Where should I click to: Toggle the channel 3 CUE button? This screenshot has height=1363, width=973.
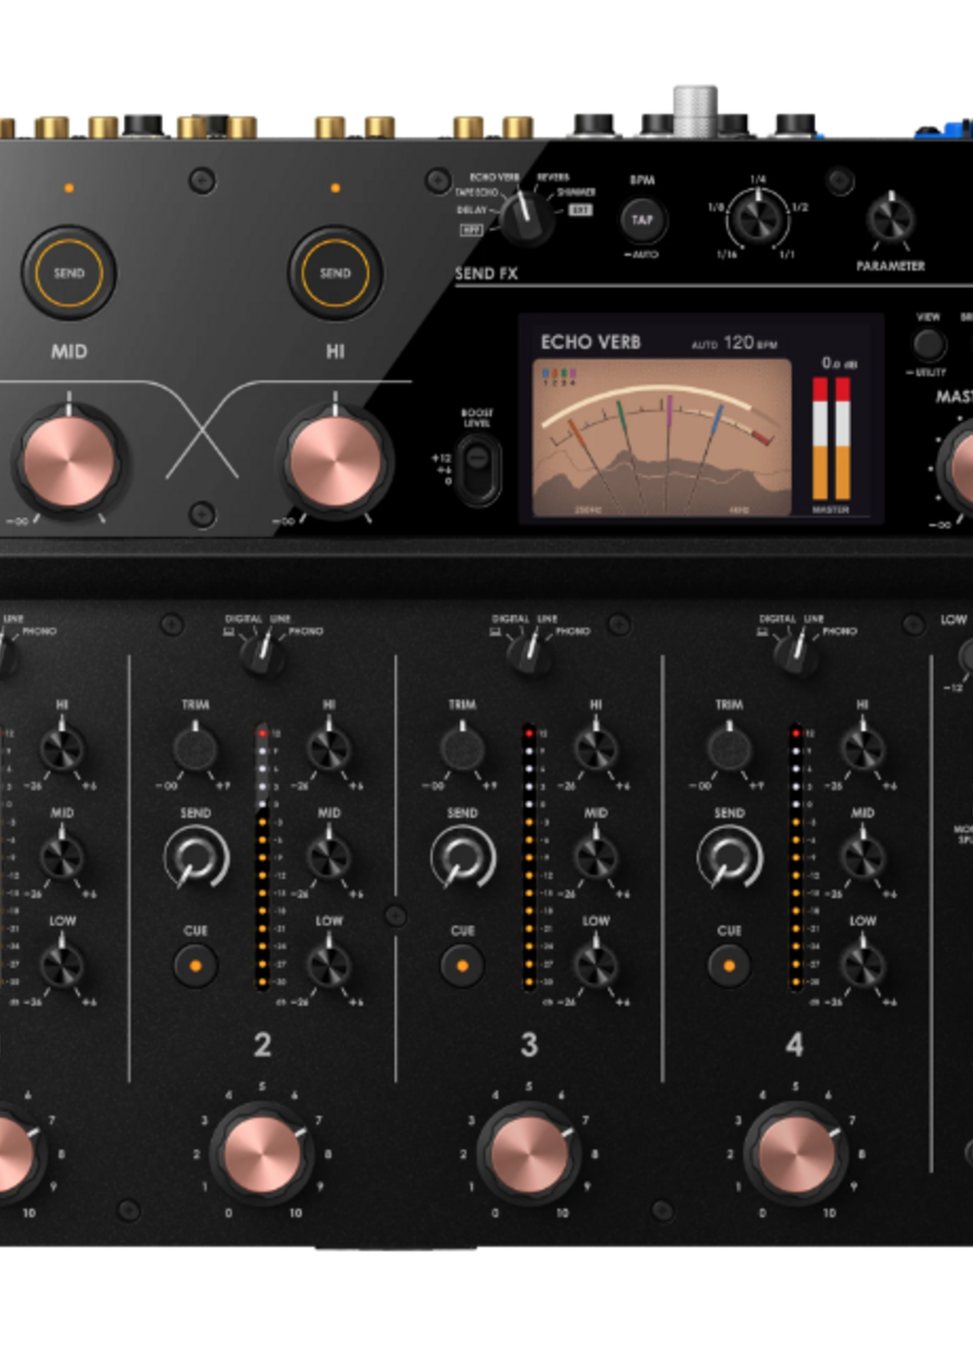click(462, 966)
